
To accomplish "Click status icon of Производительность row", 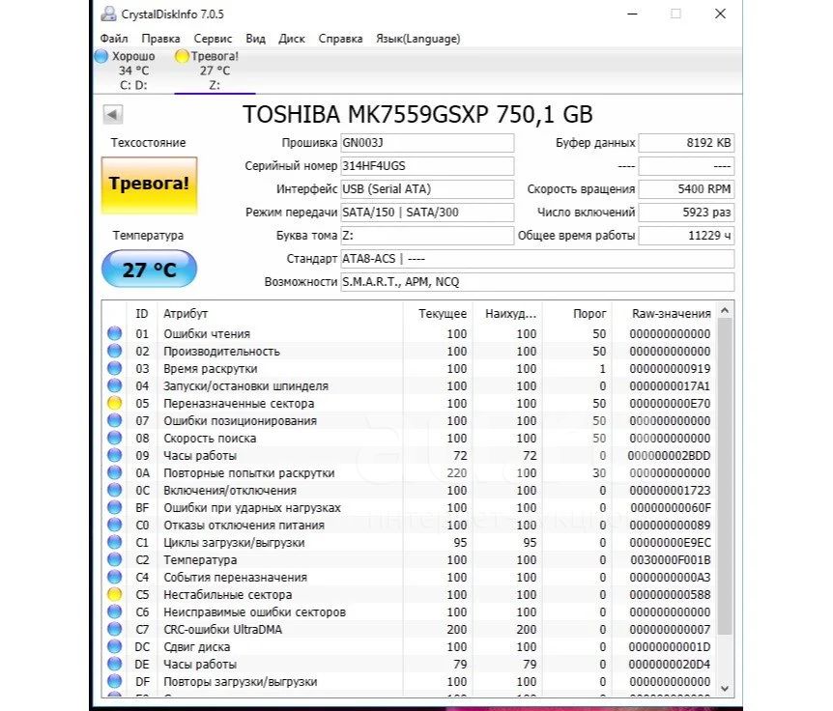I will pos(115,351).
